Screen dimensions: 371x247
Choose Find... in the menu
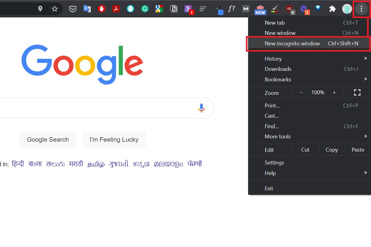309,126
